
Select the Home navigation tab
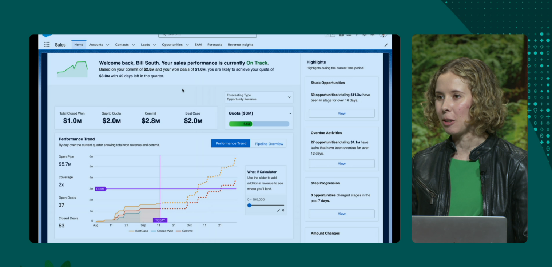pos(79,45)
